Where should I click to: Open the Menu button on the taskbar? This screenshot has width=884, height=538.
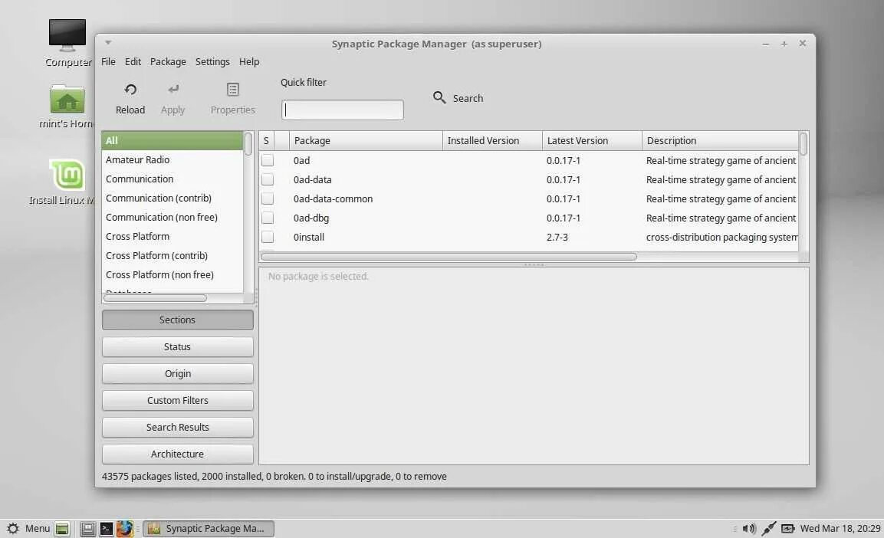28,529
